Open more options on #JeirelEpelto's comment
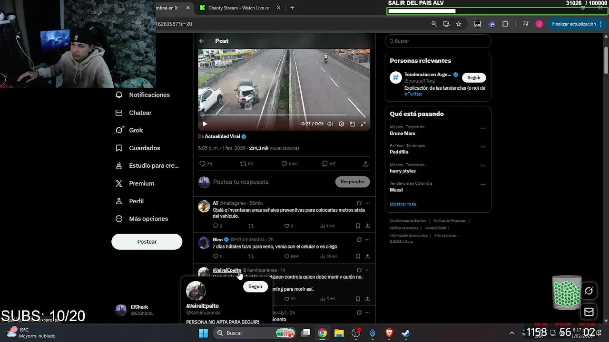The width and height of the screenshot is (609, 342). tap(367, 270)
